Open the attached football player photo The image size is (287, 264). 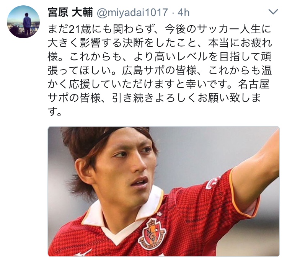click(164, 191)
